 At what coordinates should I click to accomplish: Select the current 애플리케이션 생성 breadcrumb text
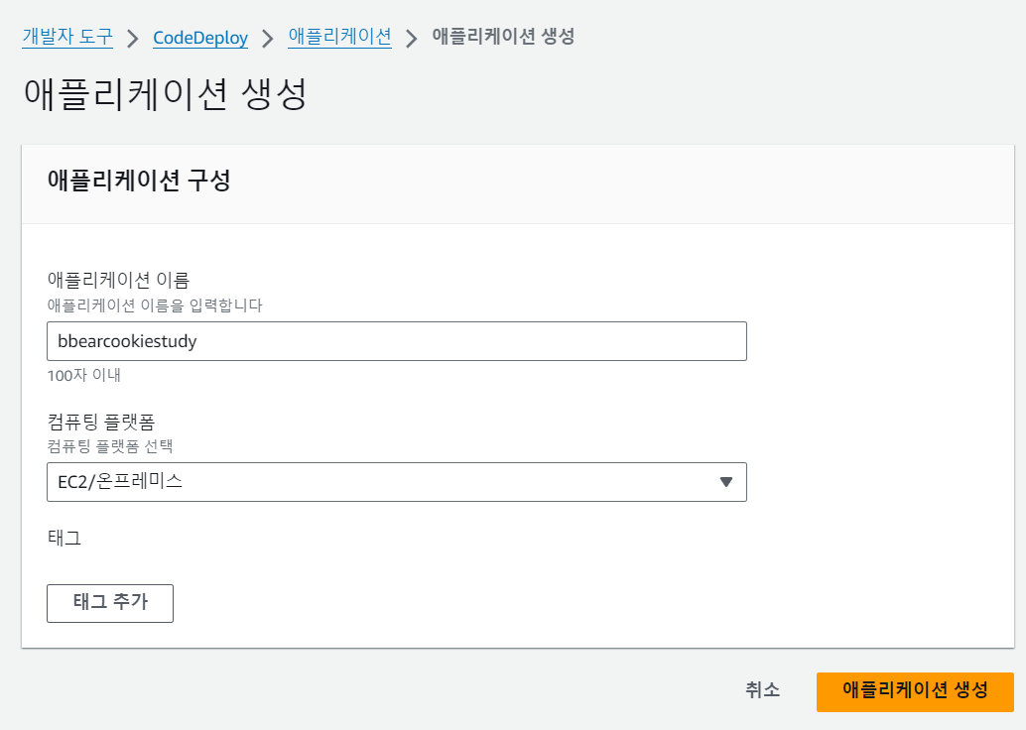point(503,38)
